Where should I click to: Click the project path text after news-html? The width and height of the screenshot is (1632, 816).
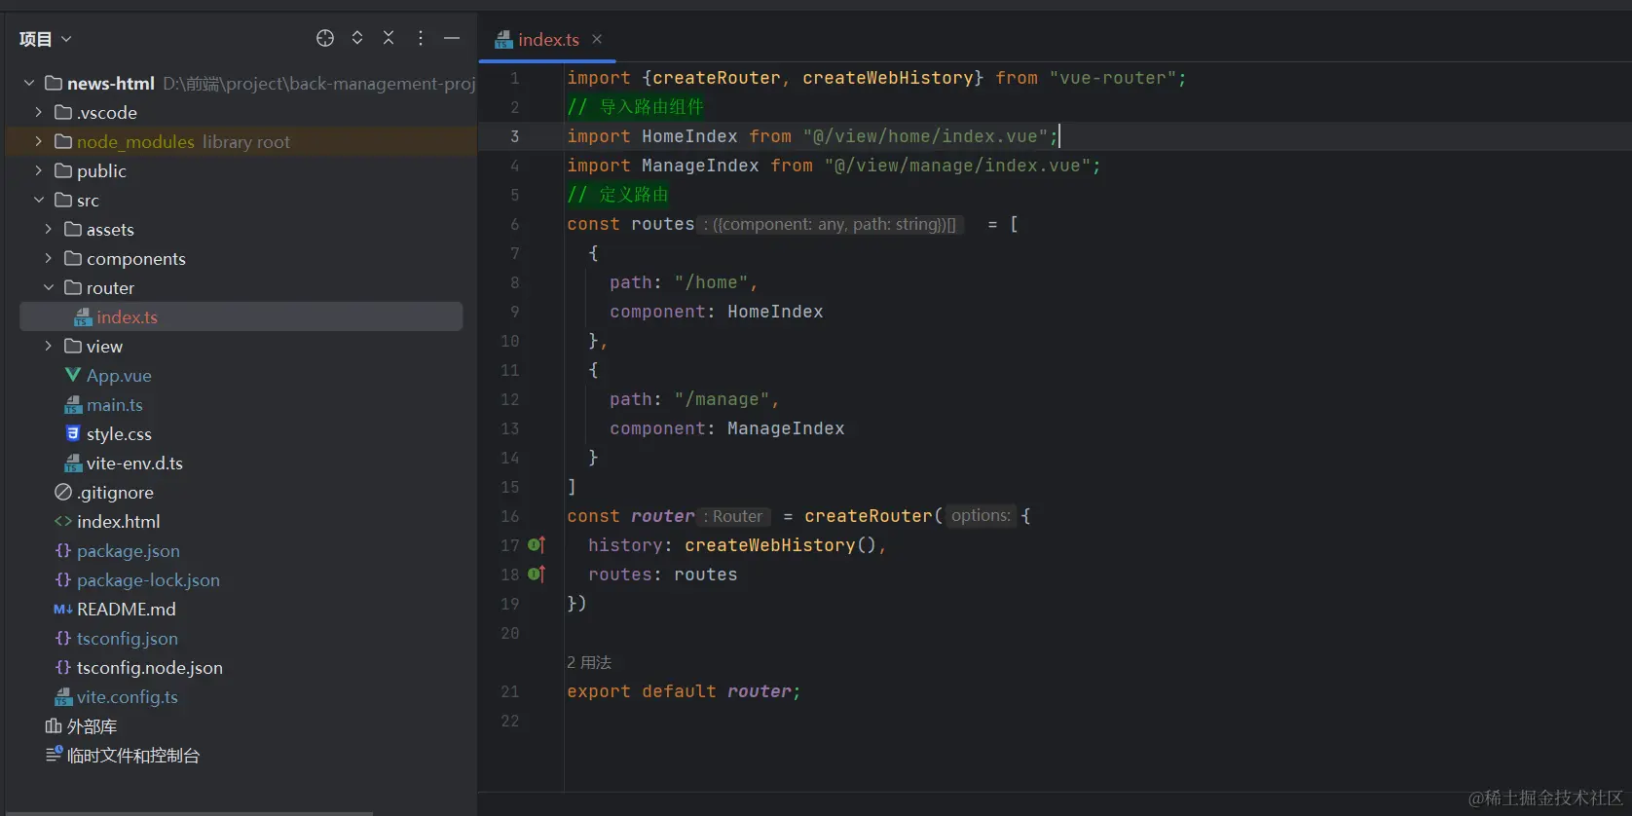point(319,83)
